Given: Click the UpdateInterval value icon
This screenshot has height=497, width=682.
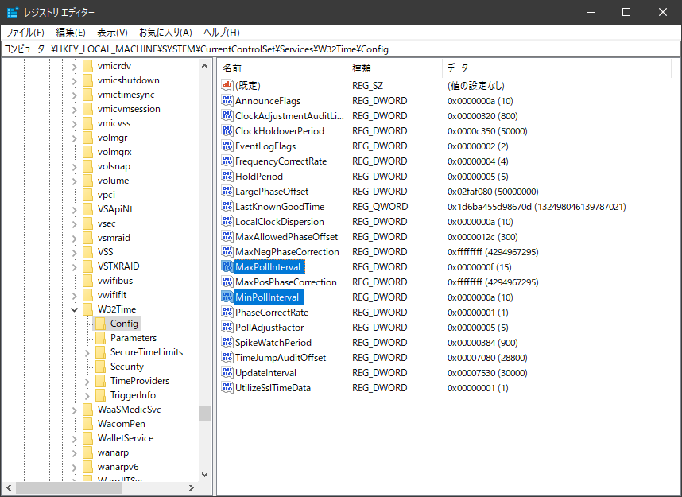Looking at the screenshot, I should (x=227, y=372).
